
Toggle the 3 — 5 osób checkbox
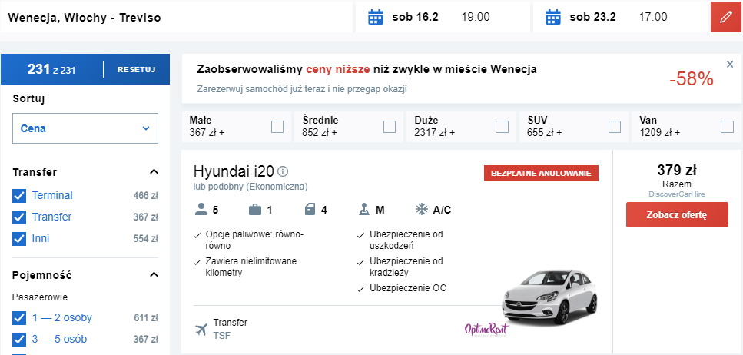19,340
